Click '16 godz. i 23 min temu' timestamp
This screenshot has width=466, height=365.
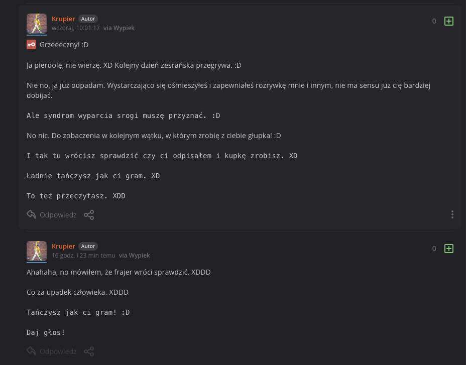(83, 256)
